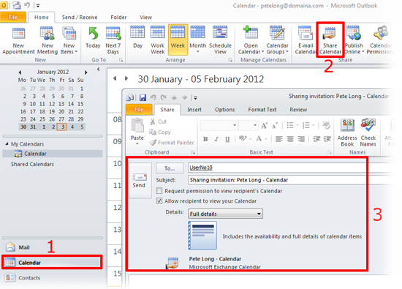Open the Address Book

point(347,132)
